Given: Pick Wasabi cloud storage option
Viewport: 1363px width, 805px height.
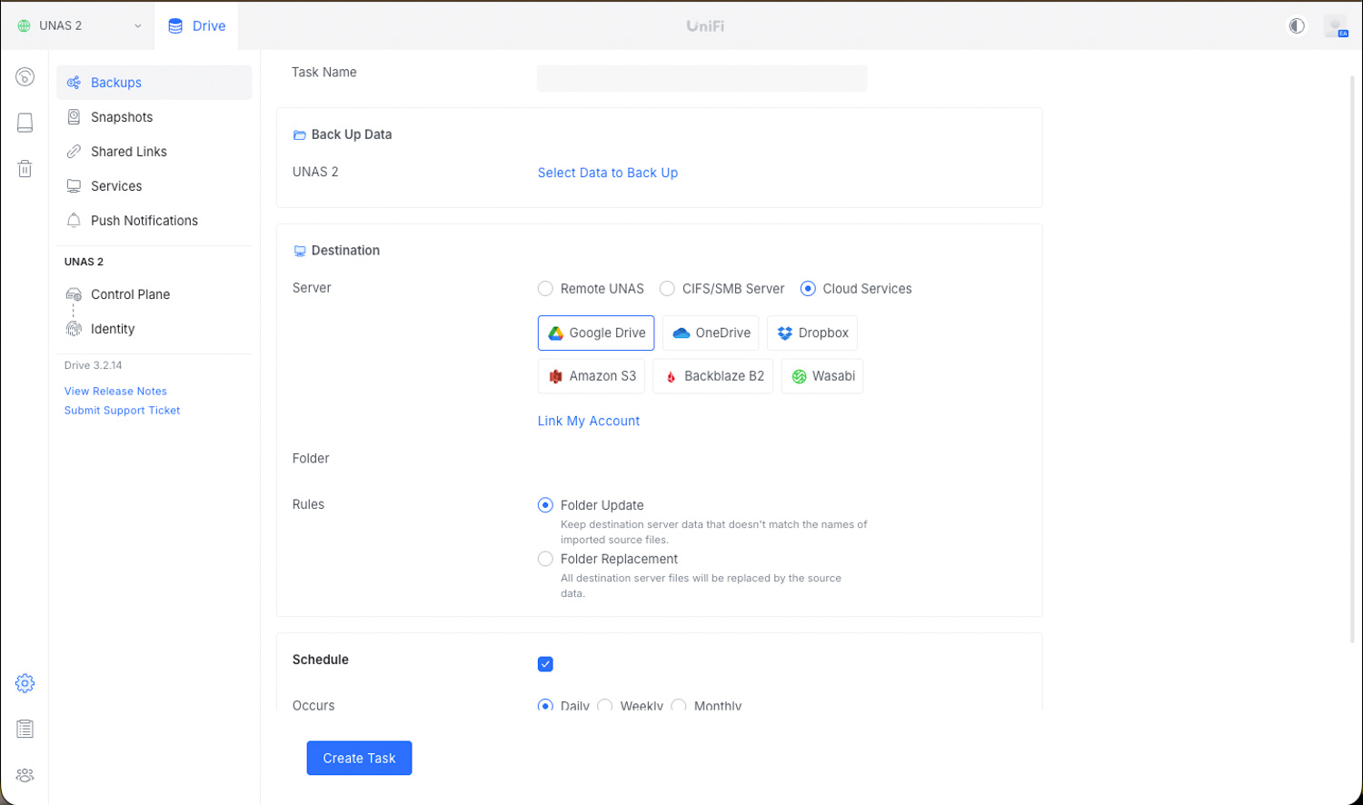Looking at the screenshot, I should (x=821, y=376).
